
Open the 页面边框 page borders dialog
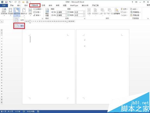coord(135,15)
